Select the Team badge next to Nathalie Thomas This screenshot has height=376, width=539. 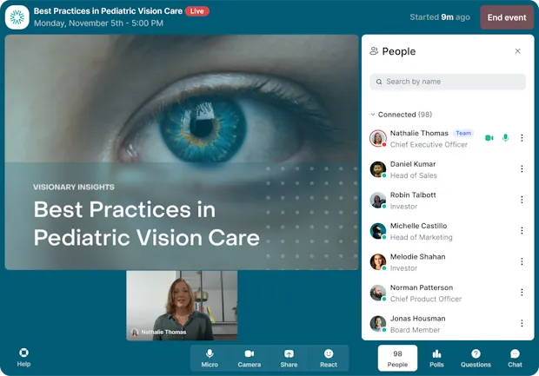[x=463, y=133]
